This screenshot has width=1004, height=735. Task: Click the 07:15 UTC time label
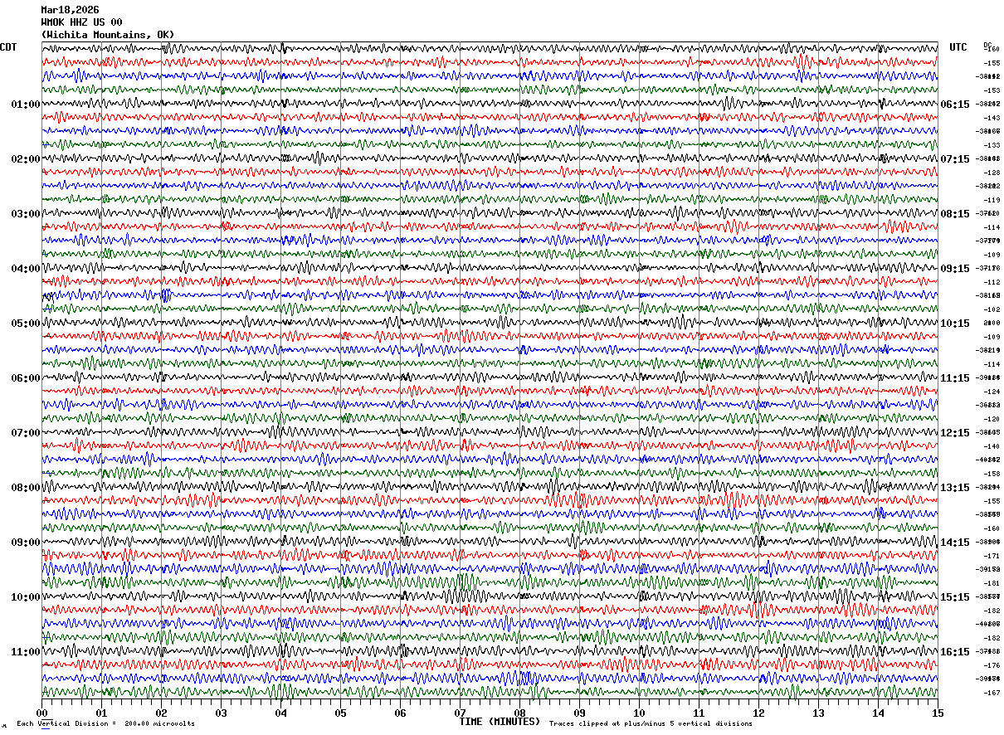955,159
